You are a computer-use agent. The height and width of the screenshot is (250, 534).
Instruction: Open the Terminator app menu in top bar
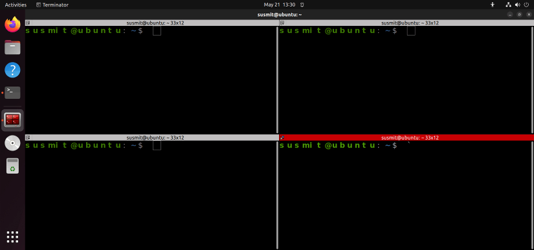(52, 5)
